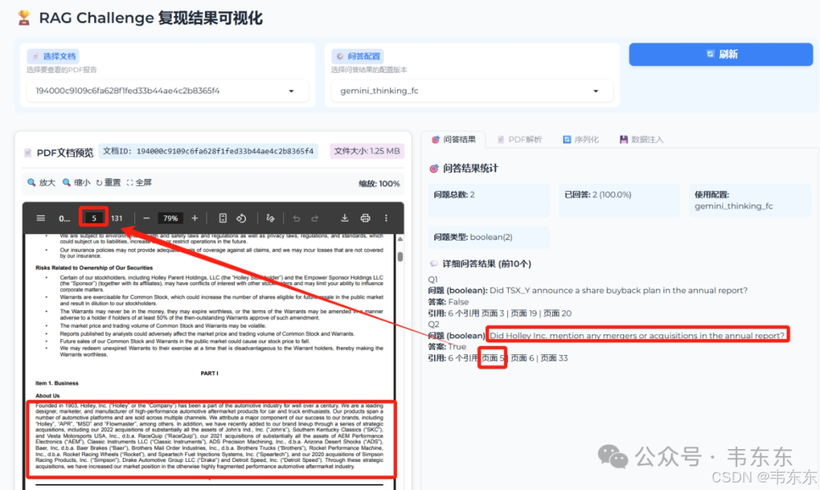This screenshot has height=490, width=820.
Task: Click the 问题总数: 2 statistic card
Action: tap(489, 200)
